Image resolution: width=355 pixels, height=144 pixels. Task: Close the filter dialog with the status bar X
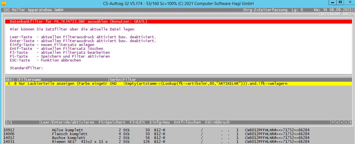350,122
